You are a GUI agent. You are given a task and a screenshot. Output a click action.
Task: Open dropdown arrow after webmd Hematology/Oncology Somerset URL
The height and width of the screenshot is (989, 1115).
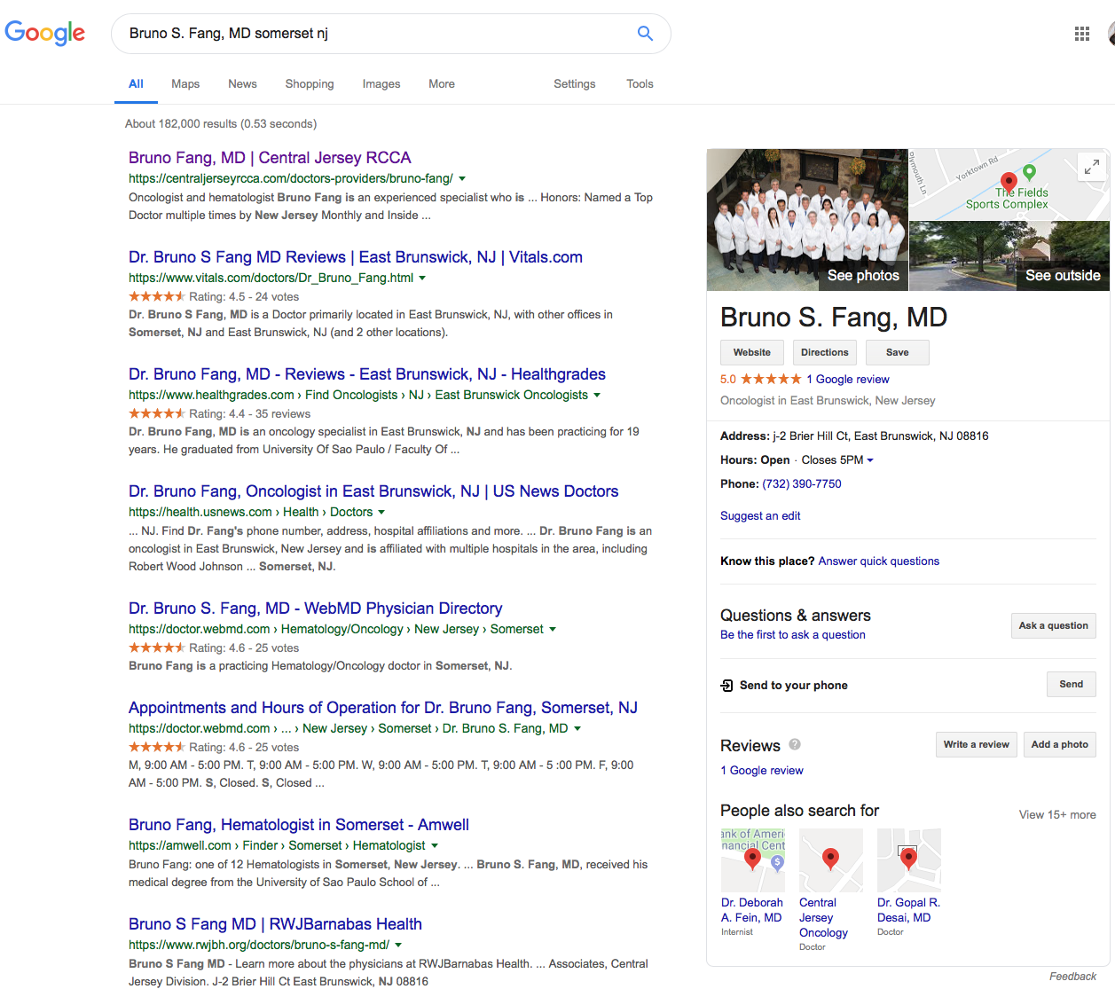[553, 629]
